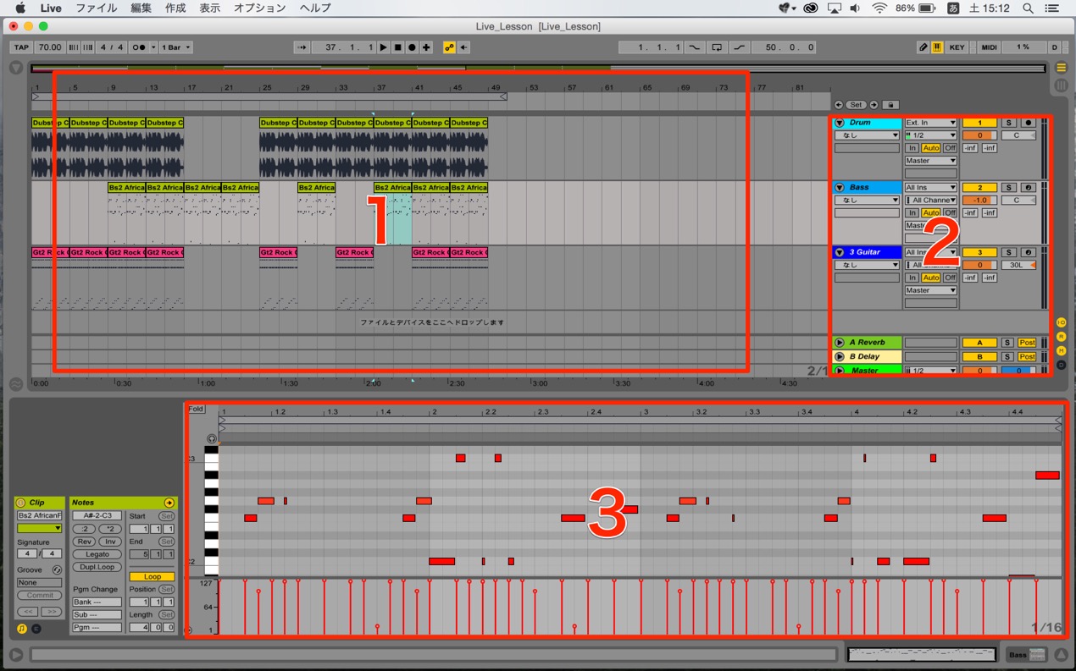Open the 1 Bar quantization dropdown
Viewport: 1076px width, 671px height.
pos(176,47)
